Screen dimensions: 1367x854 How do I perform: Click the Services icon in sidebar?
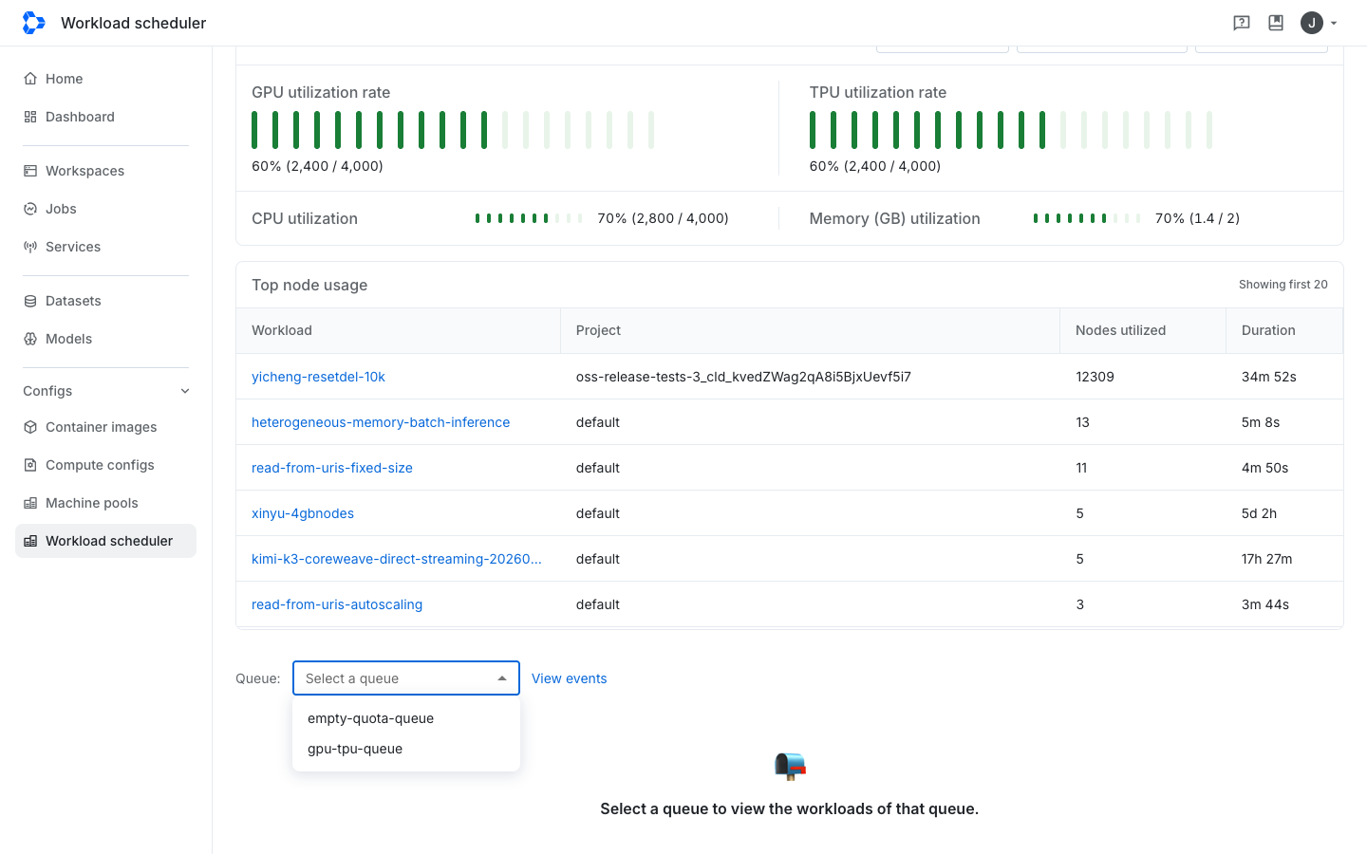tap(30, 247)
